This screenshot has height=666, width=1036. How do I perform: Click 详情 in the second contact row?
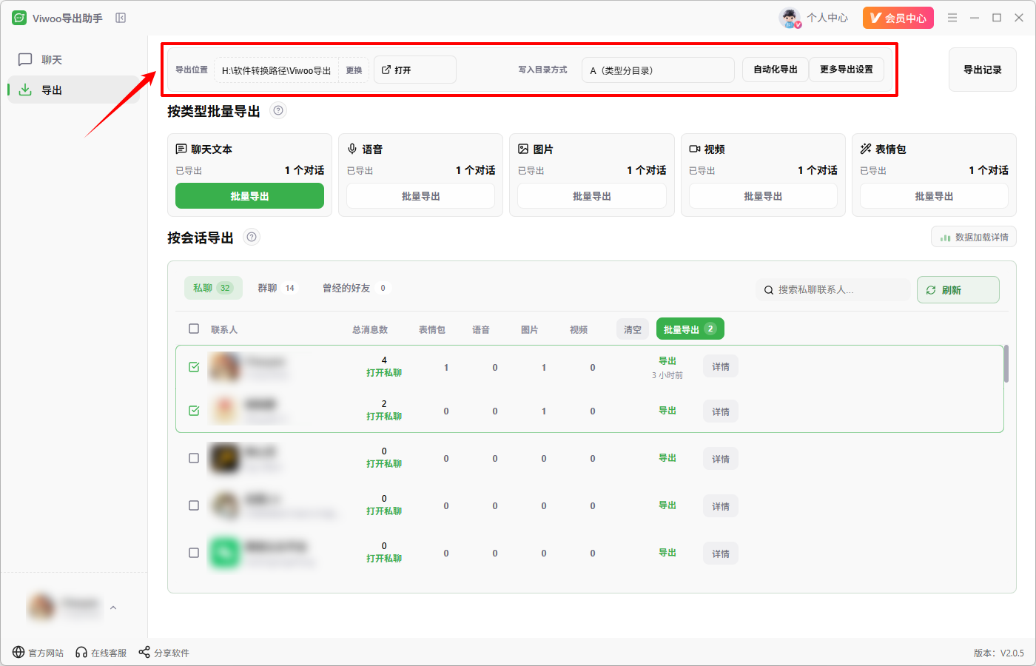(721, 412)
